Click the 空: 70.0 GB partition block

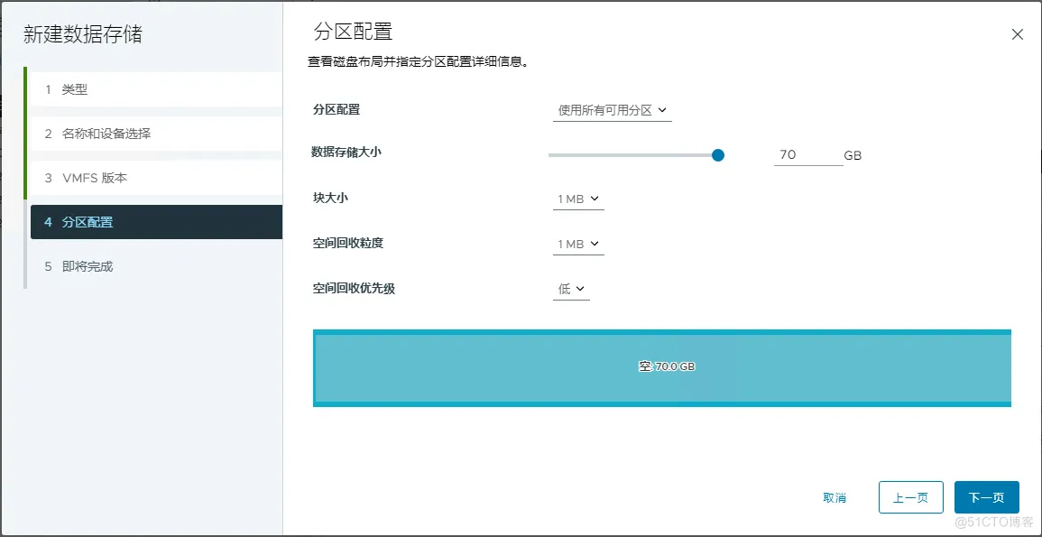click(x=662, y=366)
